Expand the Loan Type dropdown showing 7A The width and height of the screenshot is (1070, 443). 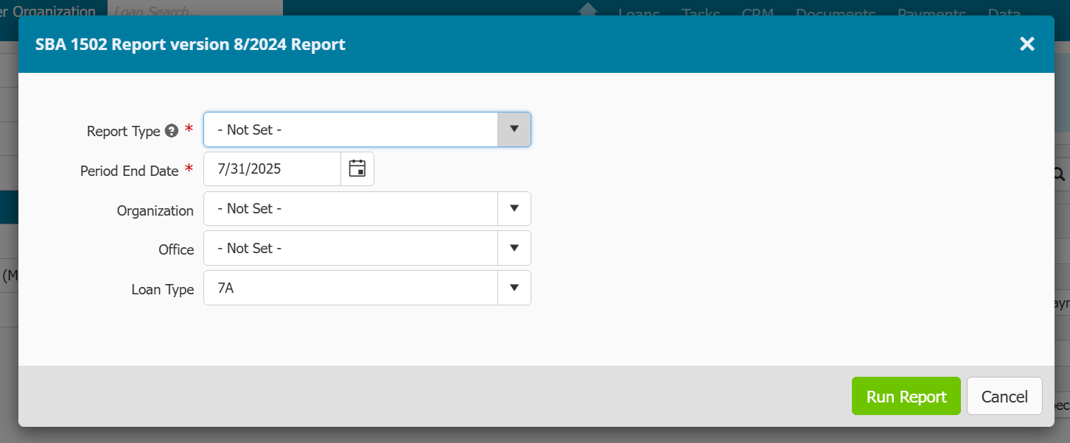pyautogui.click(x=514, y=288)
